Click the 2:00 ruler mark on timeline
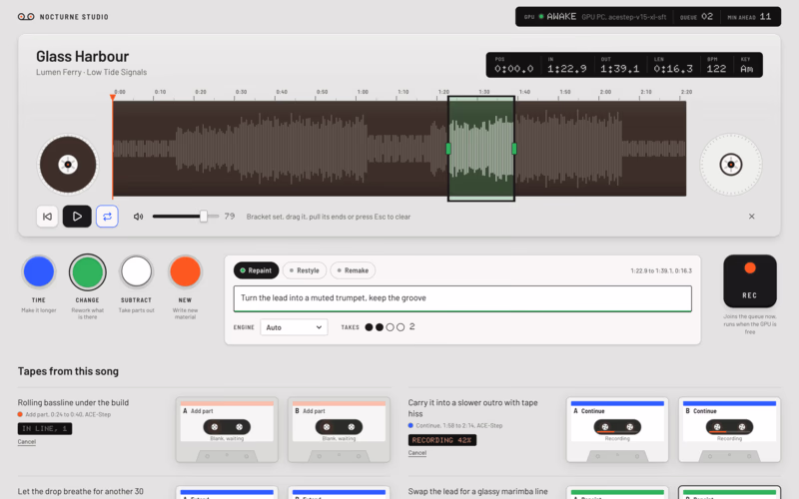 pyautogui.click(x=605, y=92)
